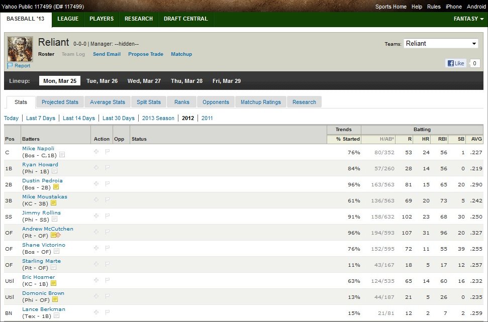Open Andrew McCutchen player page
Image resolution: width=488 pixels, height=322 pixels.
click(48, 229)
